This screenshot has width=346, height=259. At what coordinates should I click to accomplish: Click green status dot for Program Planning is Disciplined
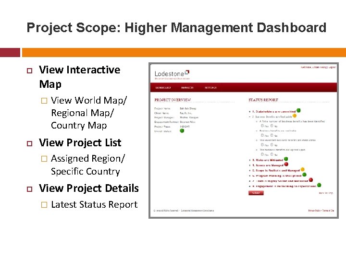[304, 175]
